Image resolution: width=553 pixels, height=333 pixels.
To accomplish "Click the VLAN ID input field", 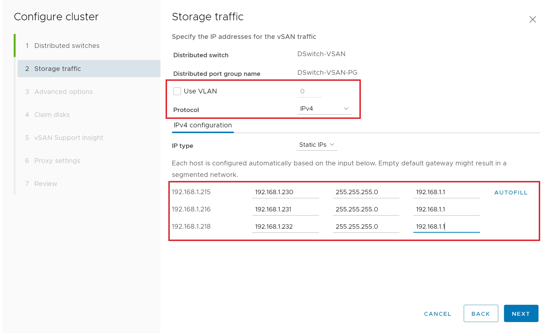I will (309, 91).
